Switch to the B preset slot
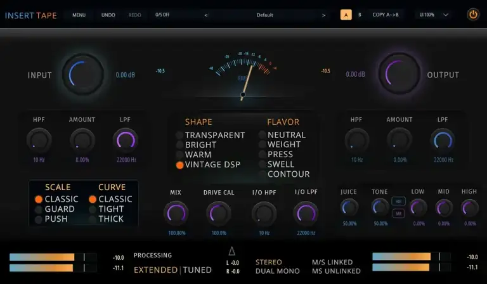The image size is (487, 284). (x=360, y=15)
